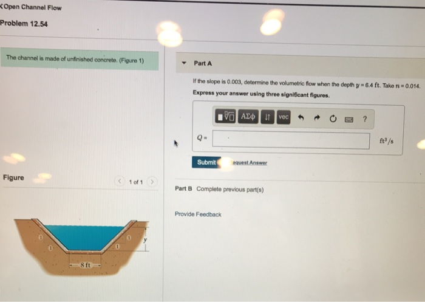Click the subscript/superscript arrows tool

[x=268, y=117]
